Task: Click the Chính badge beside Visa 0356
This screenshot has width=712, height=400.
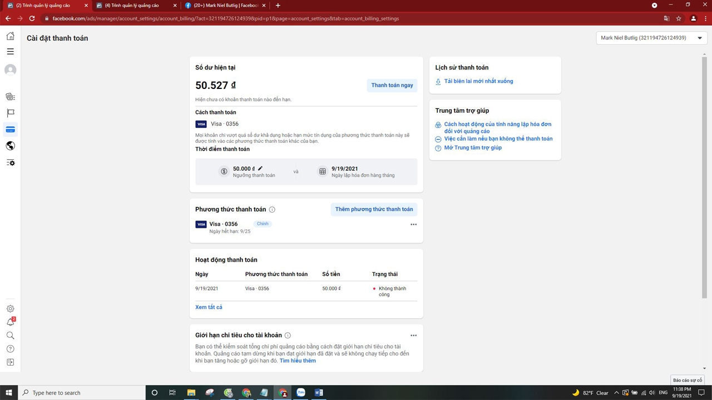Action: coord(263,224)
